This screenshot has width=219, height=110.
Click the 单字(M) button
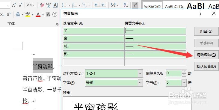[206, 43]
